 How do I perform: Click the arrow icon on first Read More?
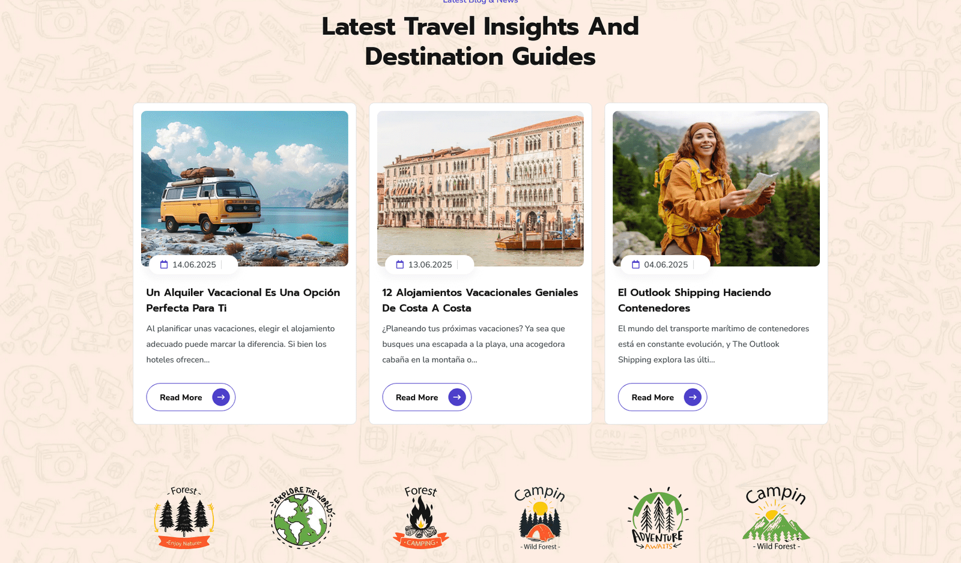pos(221,397)
